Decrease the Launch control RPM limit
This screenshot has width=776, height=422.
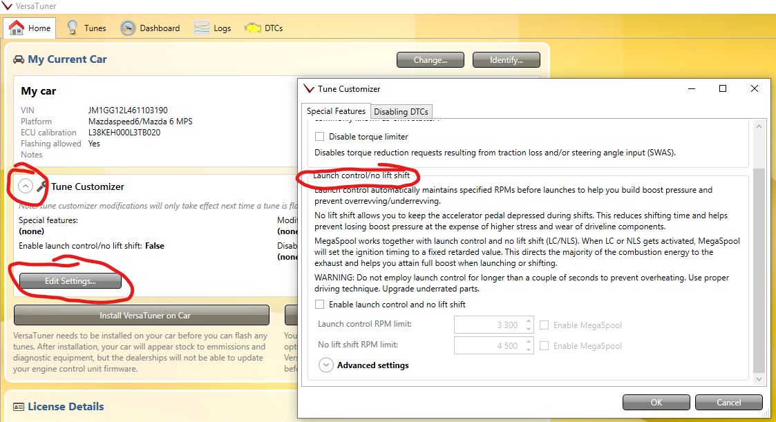[529, 329]
